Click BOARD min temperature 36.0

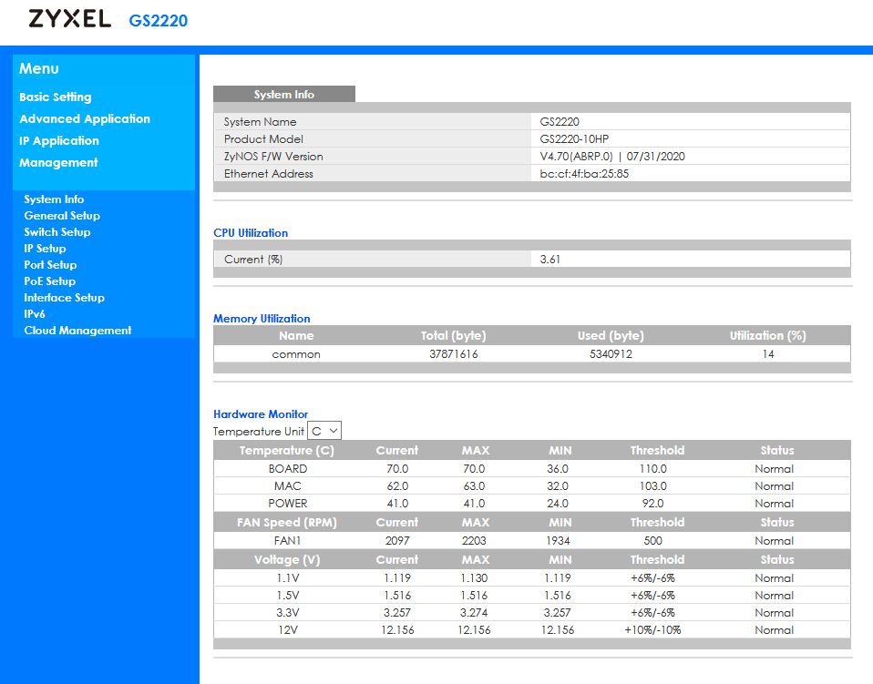point(558,469)
